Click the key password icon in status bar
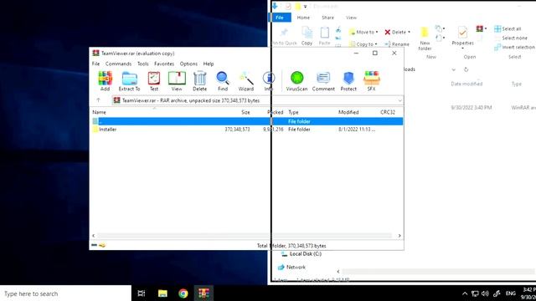Viewport: 536px width, 301px height. [102, 245]
